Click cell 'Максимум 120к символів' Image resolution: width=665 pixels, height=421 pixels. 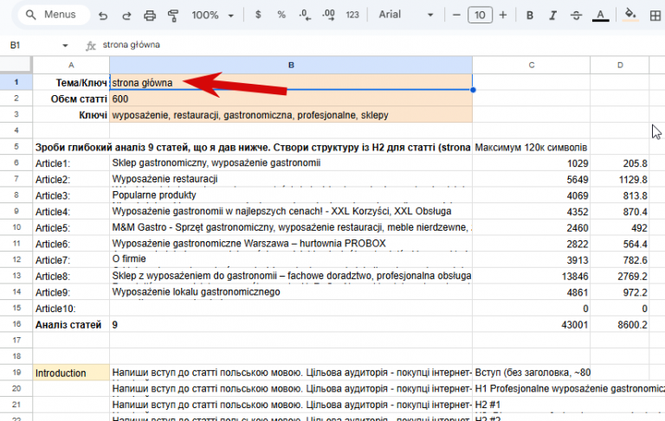[x=532, y=147]
